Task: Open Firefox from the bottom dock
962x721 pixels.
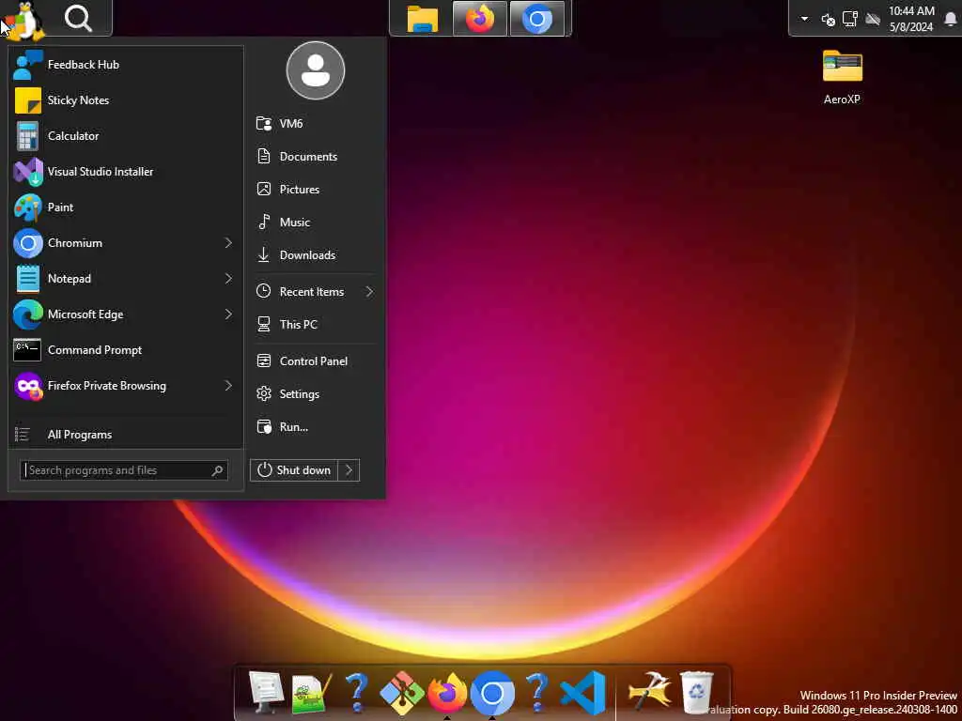Action: pyautogui.click(x=447, y=693)
